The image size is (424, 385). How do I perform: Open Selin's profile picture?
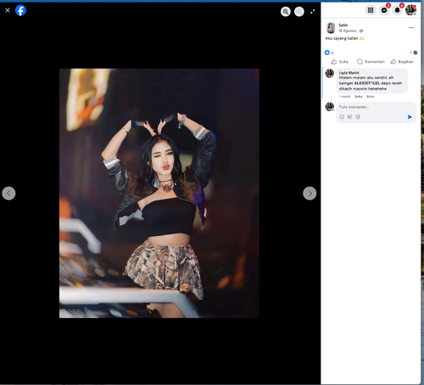pyautogui.click(x=331, y=28)
